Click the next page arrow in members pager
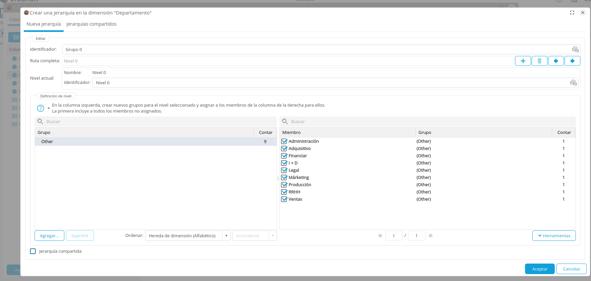The height and width of the screenshot is (281, 591). (x=431, y=236)
